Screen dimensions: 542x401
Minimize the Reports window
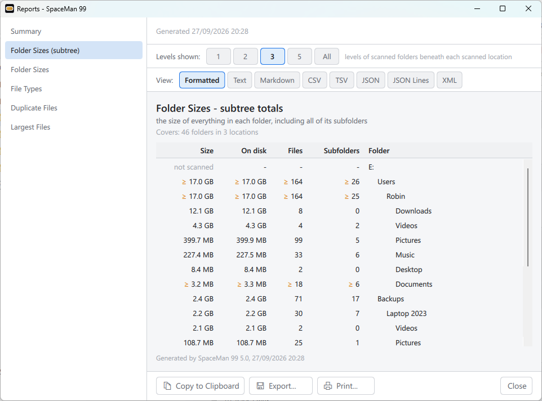click(477, 8)
